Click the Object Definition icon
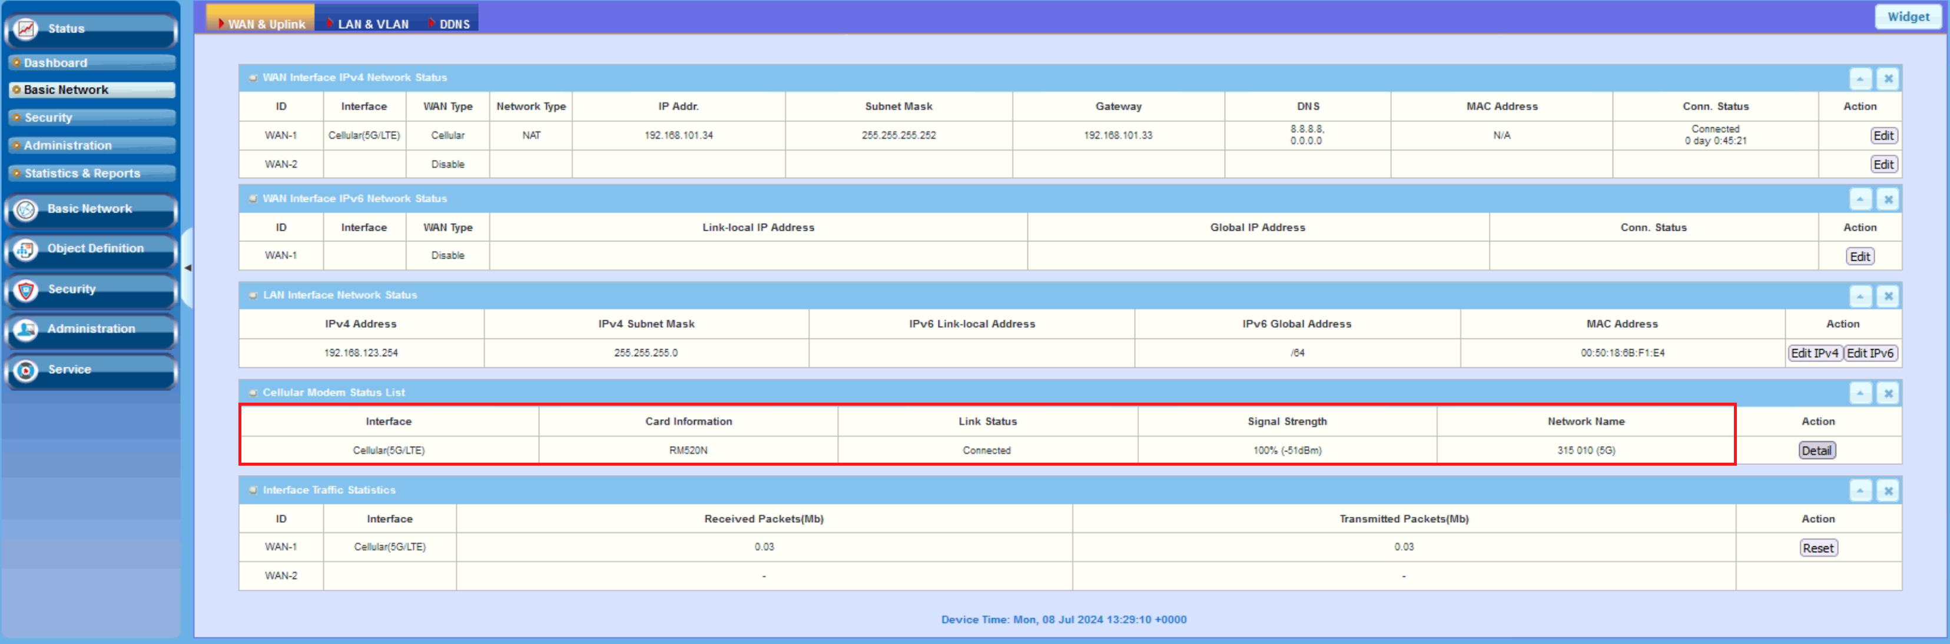 coord(26,250)
